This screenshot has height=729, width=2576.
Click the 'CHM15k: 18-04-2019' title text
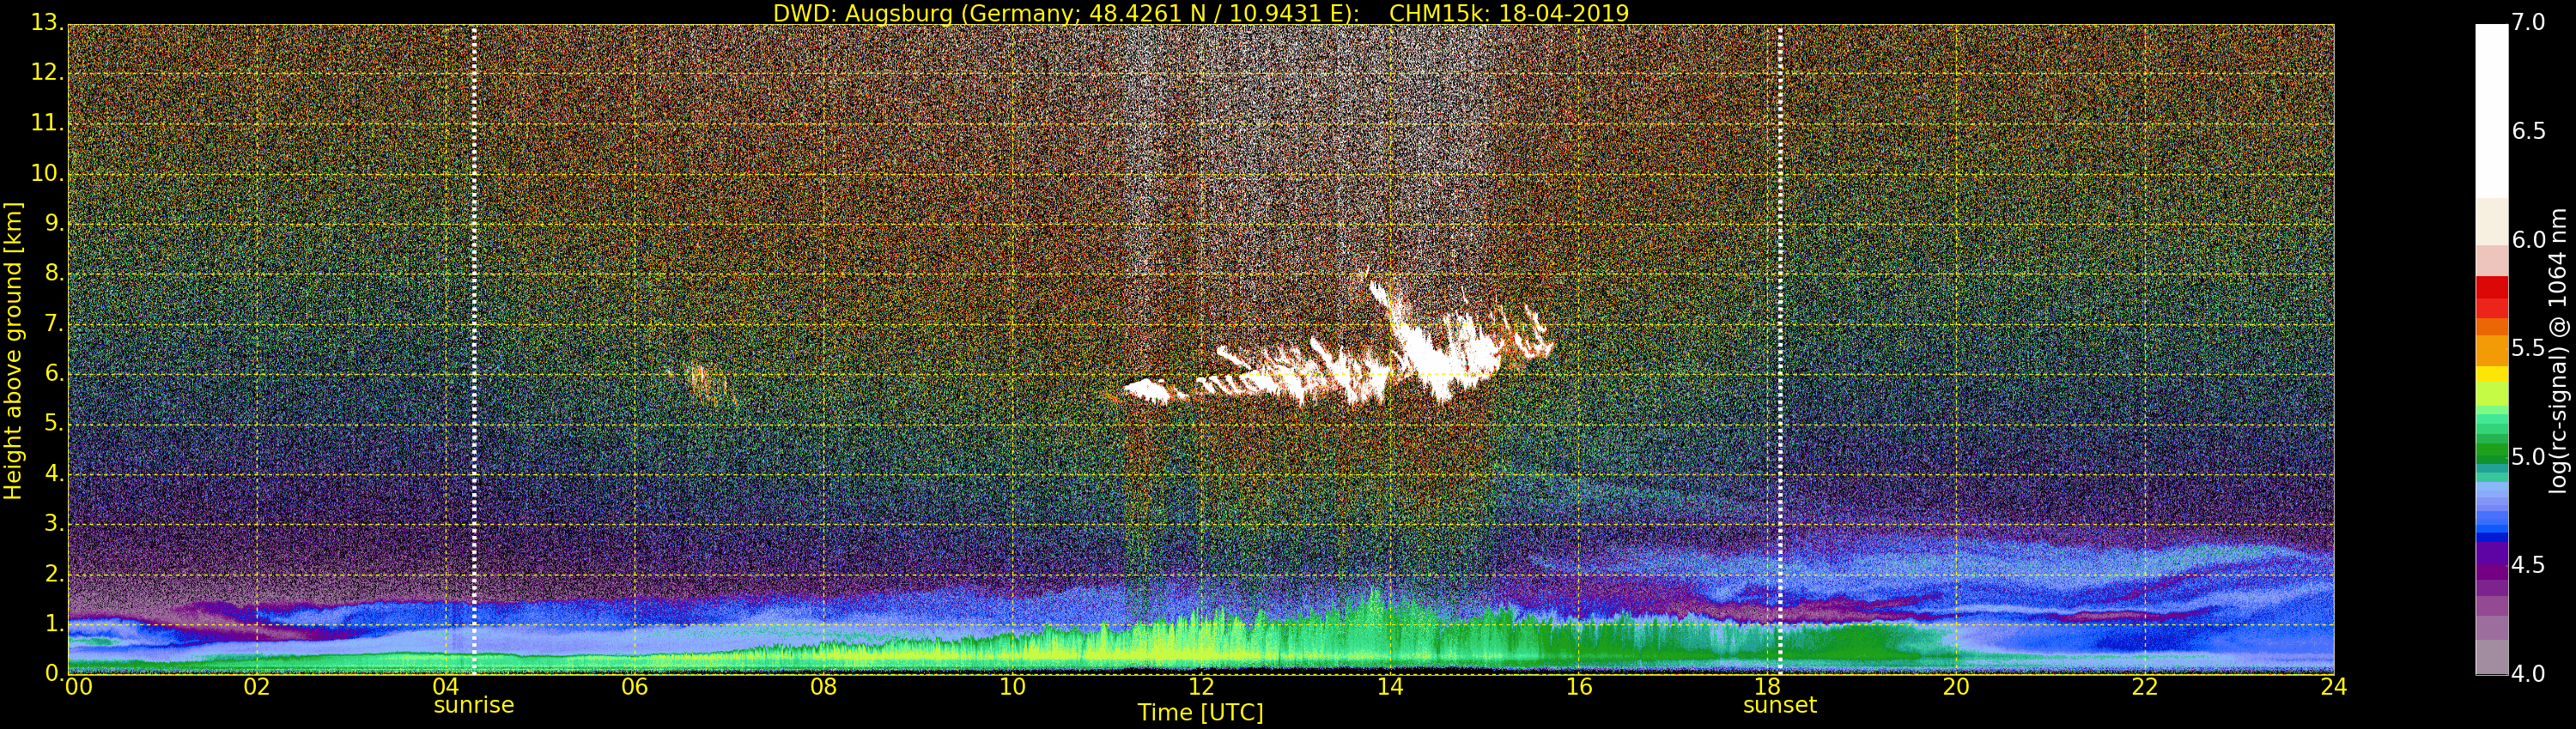click(1509, 13)
